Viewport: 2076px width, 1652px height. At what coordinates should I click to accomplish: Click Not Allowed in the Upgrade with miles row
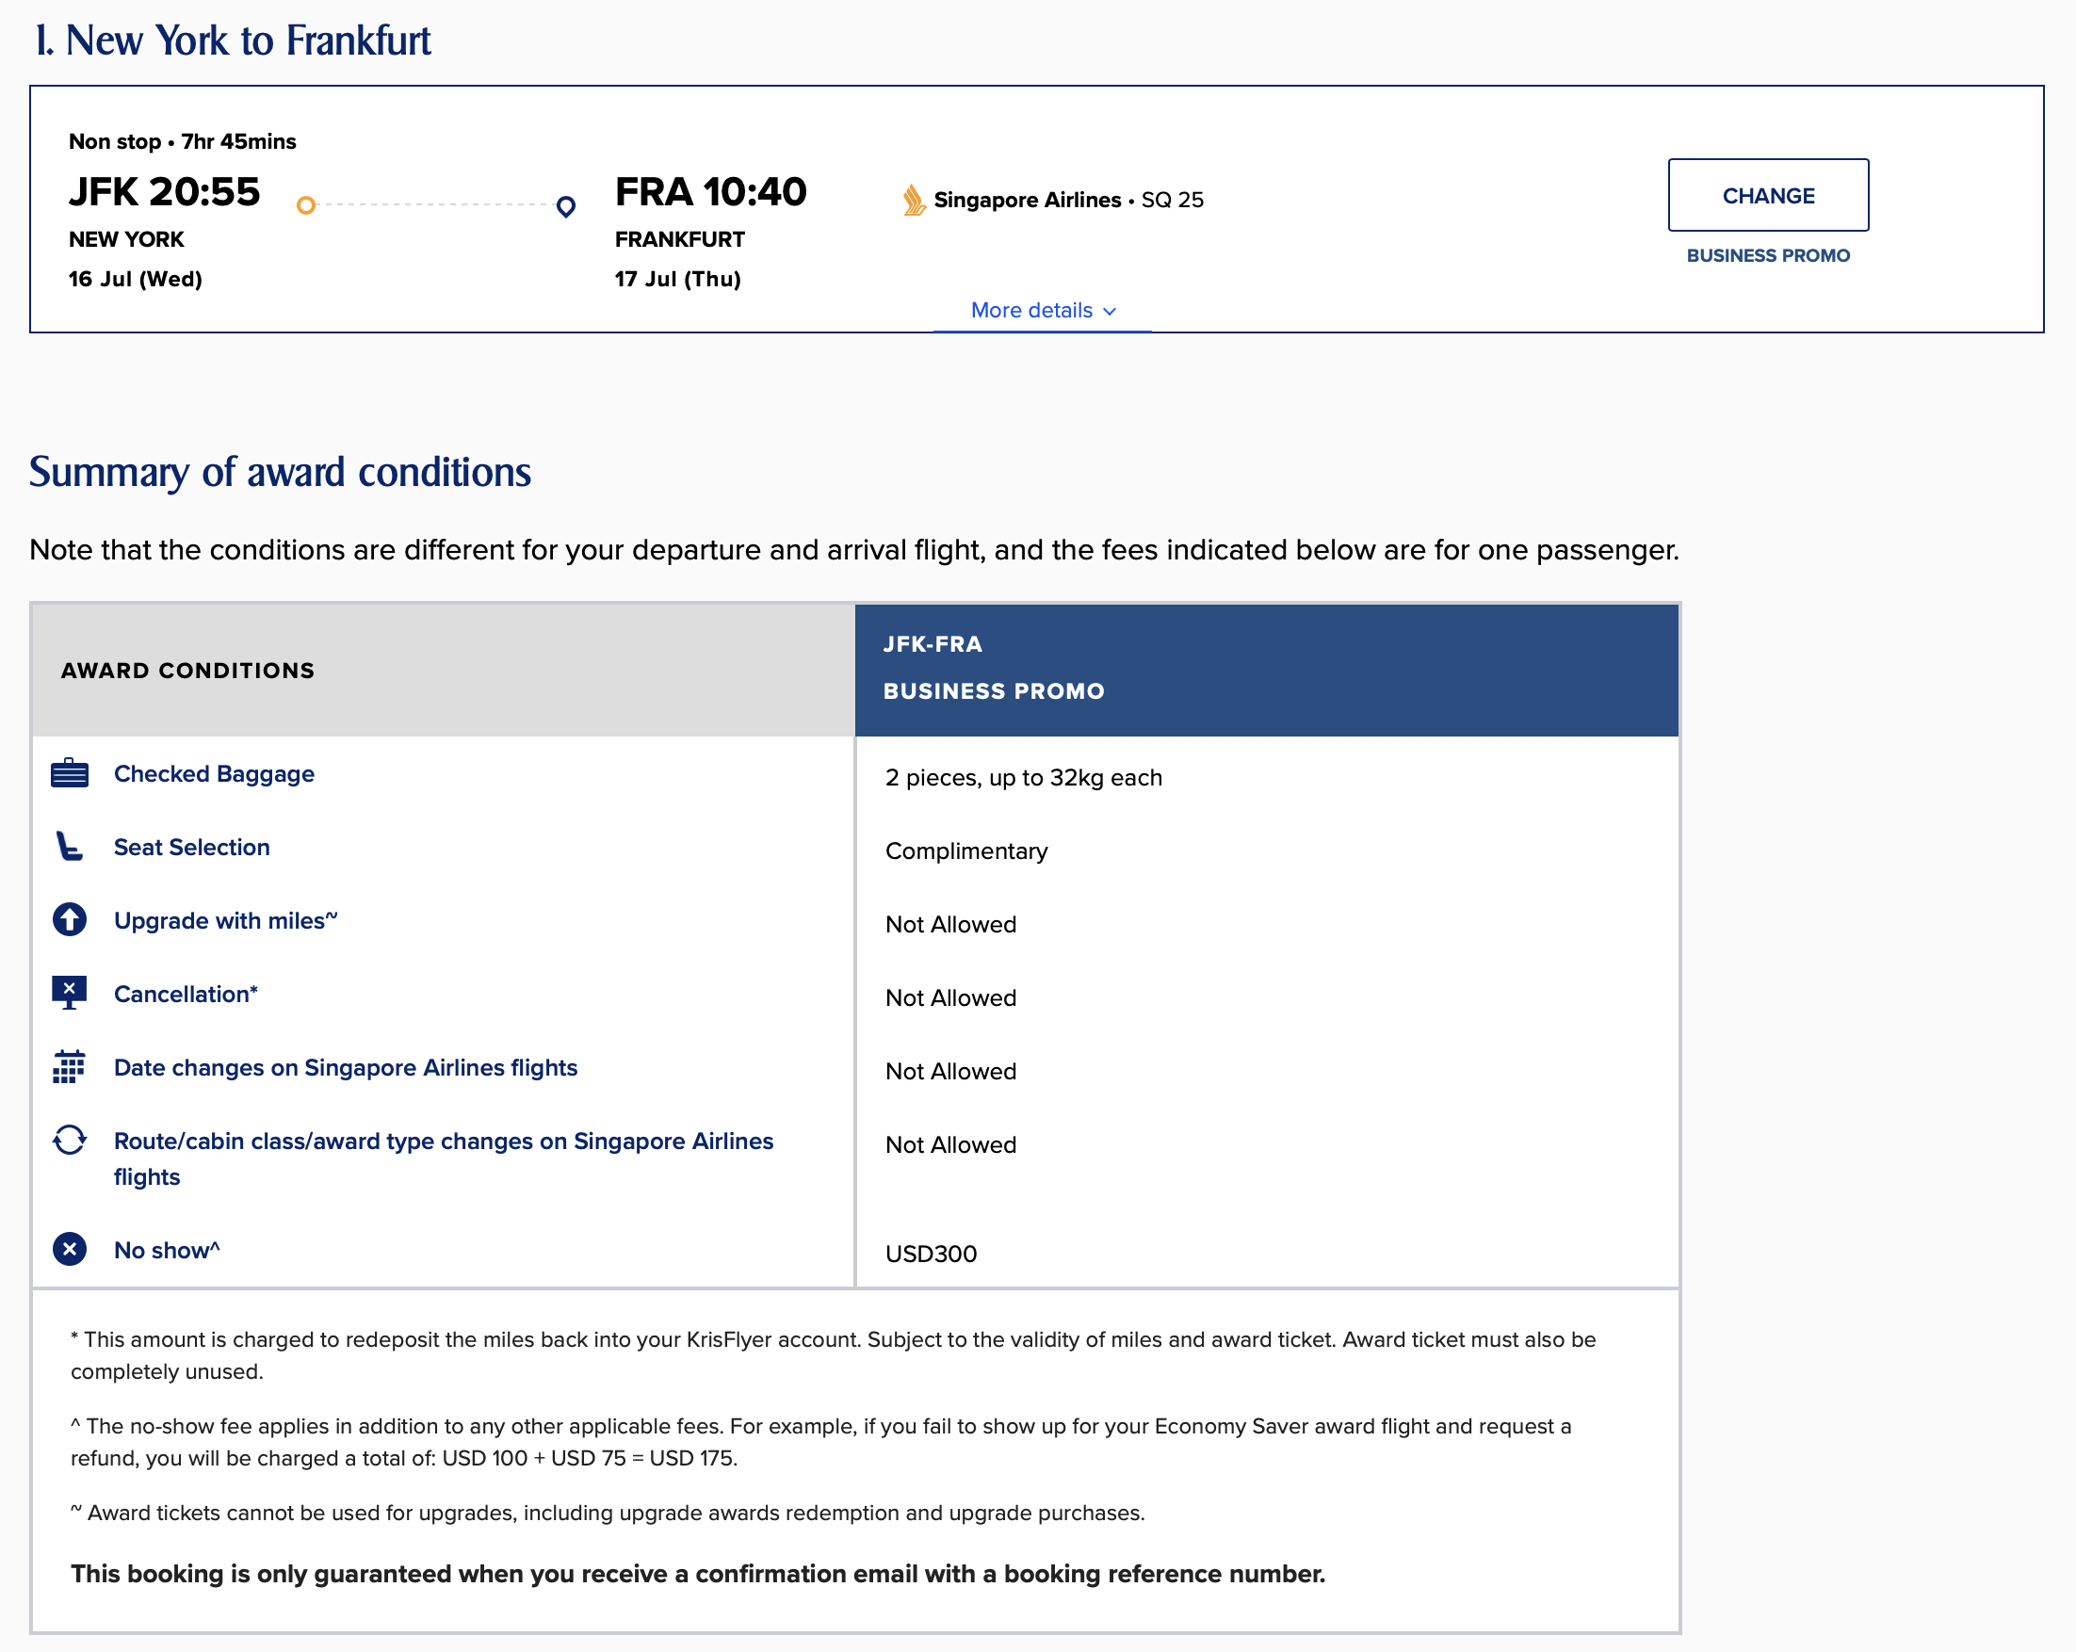click(x=950, y=924)
